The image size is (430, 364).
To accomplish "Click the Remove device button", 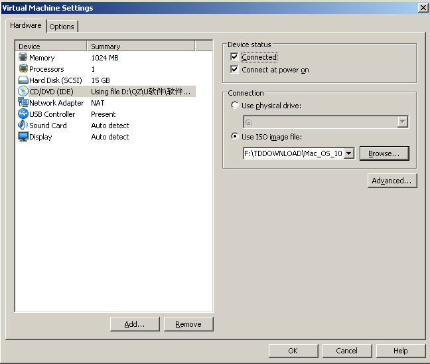I will [188, 324].
